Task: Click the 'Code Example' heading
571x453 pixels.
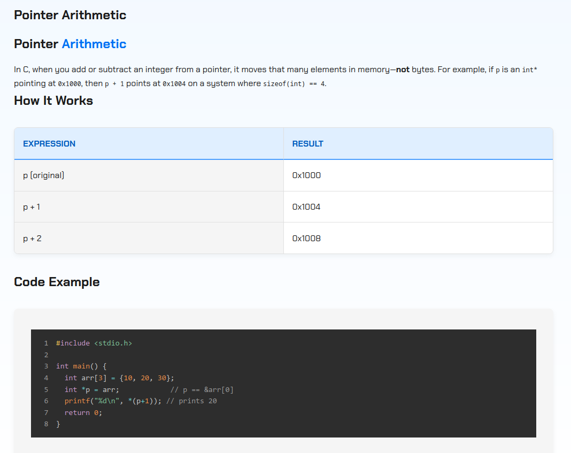Action: click(57, 282)
